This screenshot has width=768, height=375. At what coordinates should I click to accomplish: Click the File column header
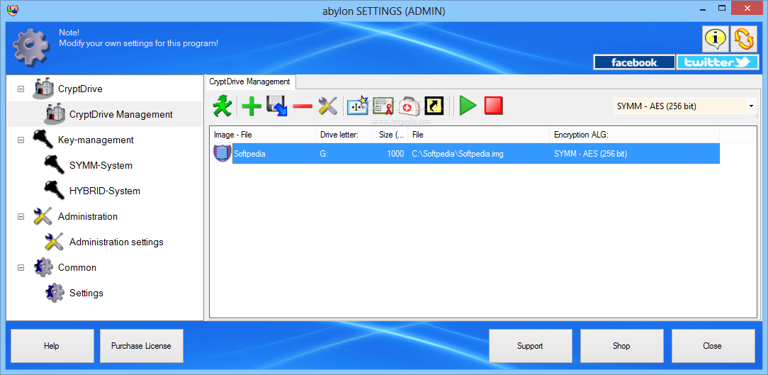pos(478,134)
